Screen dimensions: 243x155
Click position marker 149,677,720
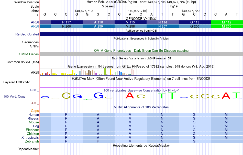(191, 11)
